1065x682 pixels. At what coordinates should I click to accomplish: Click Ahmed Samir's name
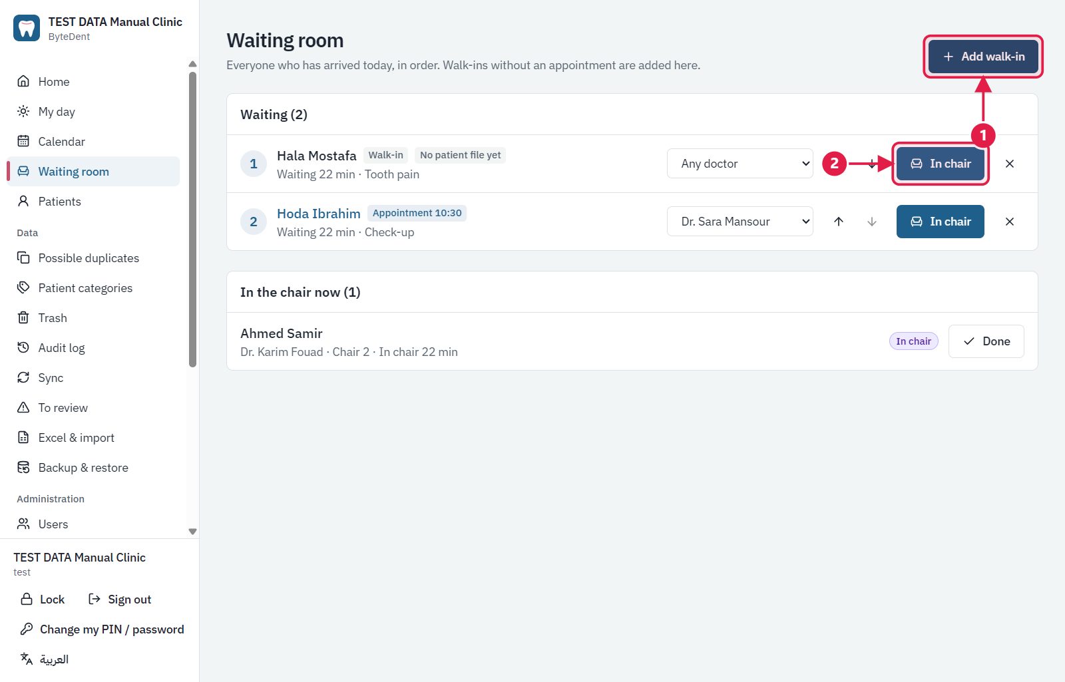click(x=282, y=333)
